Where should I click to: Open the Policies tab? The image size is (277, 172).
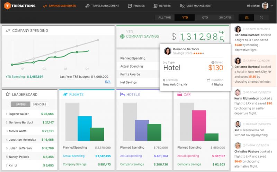(136, 6)
